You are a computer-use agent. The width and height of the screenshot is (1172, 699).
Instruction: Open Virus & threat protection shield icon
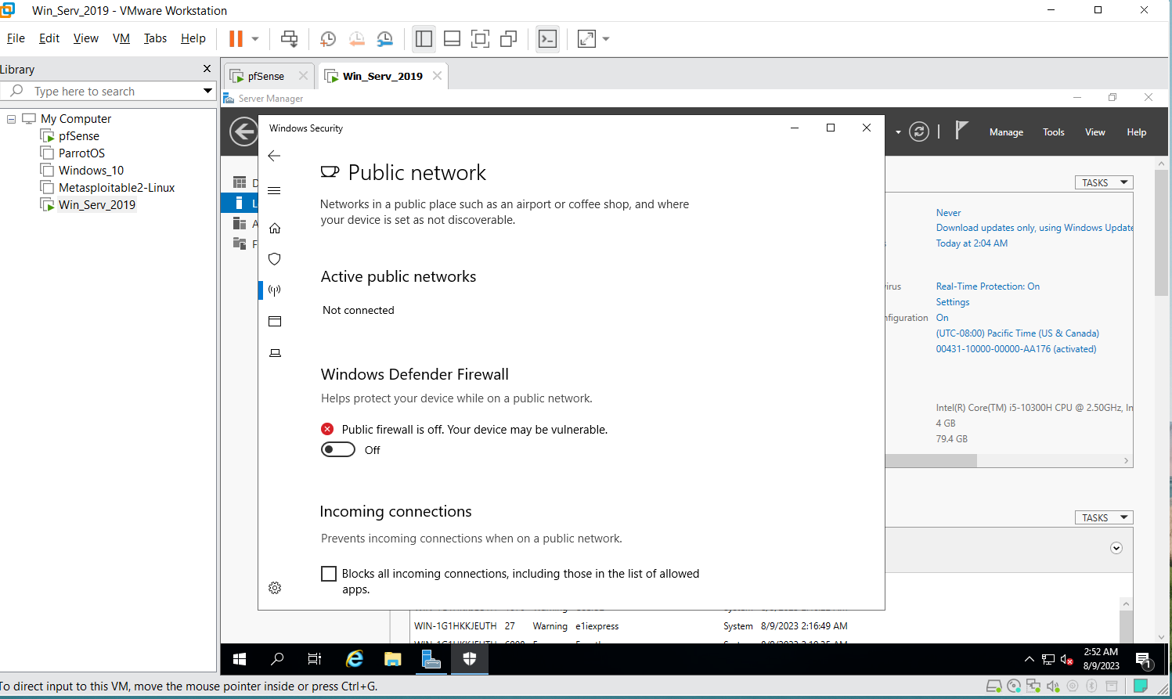click(x=275, y=259)
